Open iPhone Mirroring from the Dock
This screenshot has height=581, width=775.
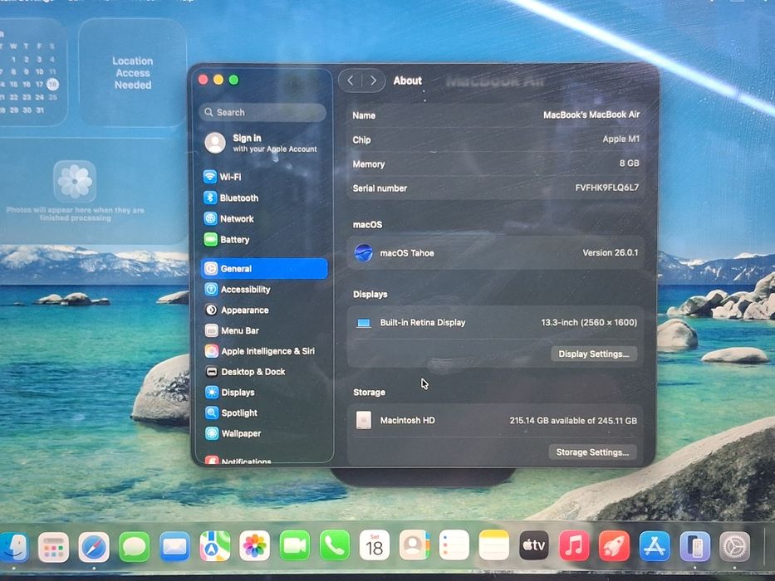coord(694,547)
